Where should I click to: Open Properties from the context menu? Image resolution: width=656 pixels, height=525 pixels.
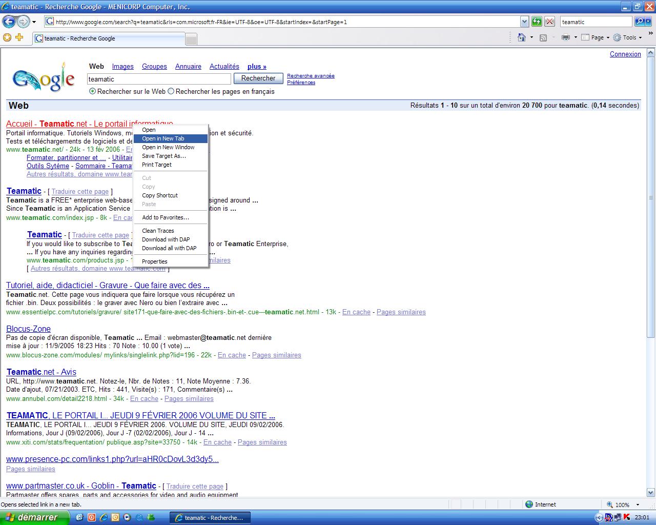click(x=171, y=261)
